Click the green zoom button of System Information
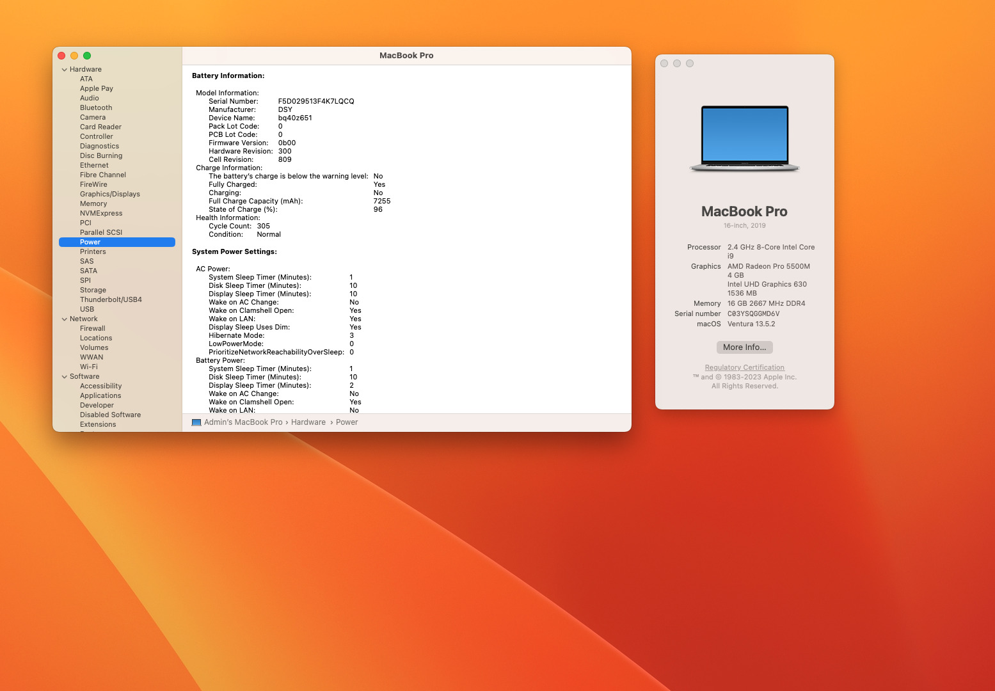Screen dimensions: 995x691 [x=87, y=56]
